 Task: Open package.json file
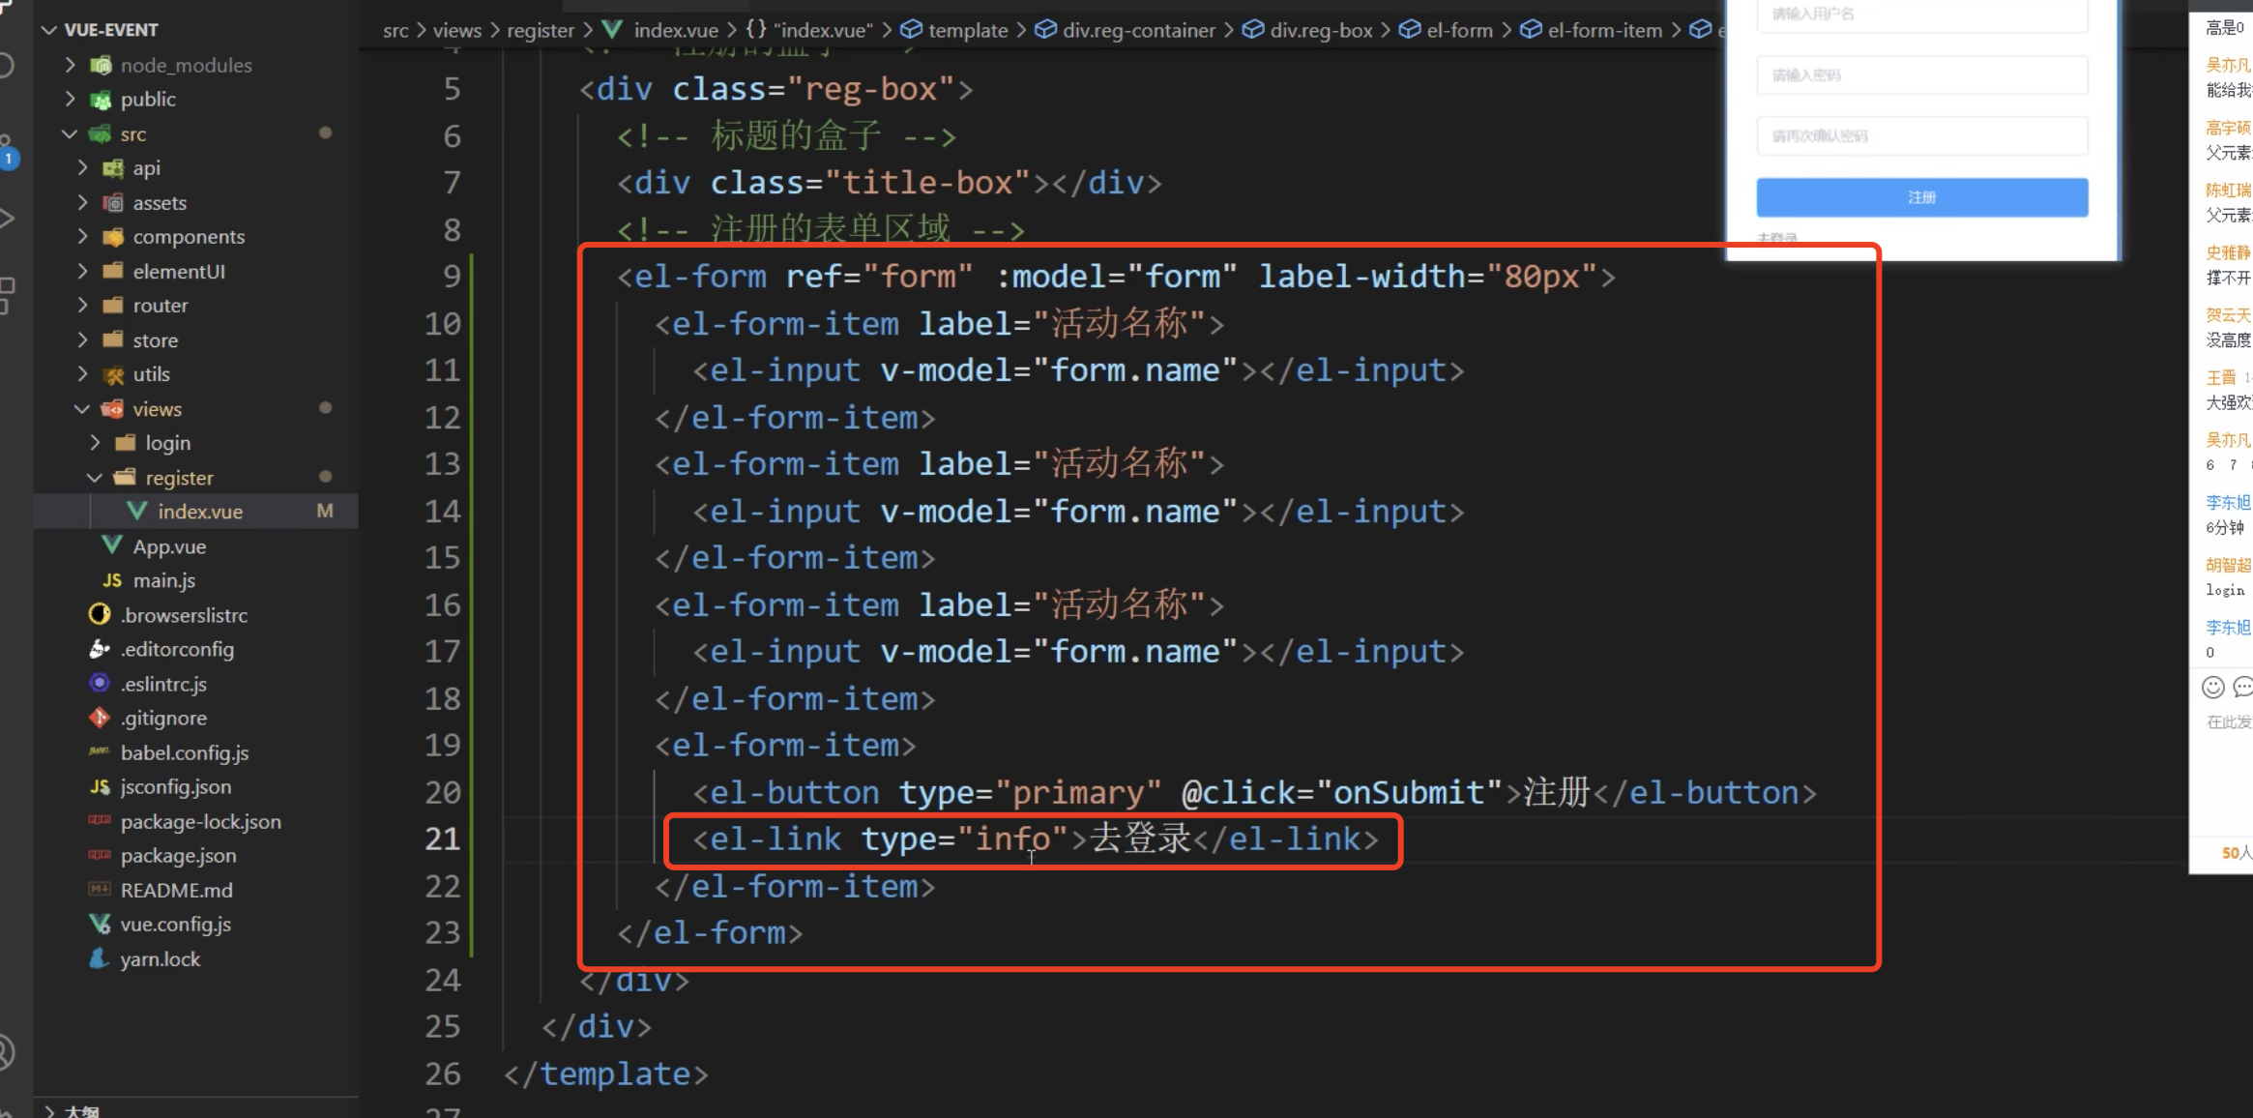tap(178, 855)
